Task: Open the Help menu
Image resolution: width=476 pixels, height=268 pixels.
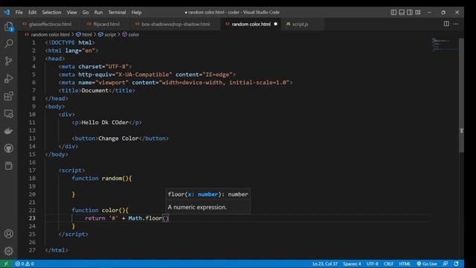Action: pyautogui.click(x=136, y=12)
